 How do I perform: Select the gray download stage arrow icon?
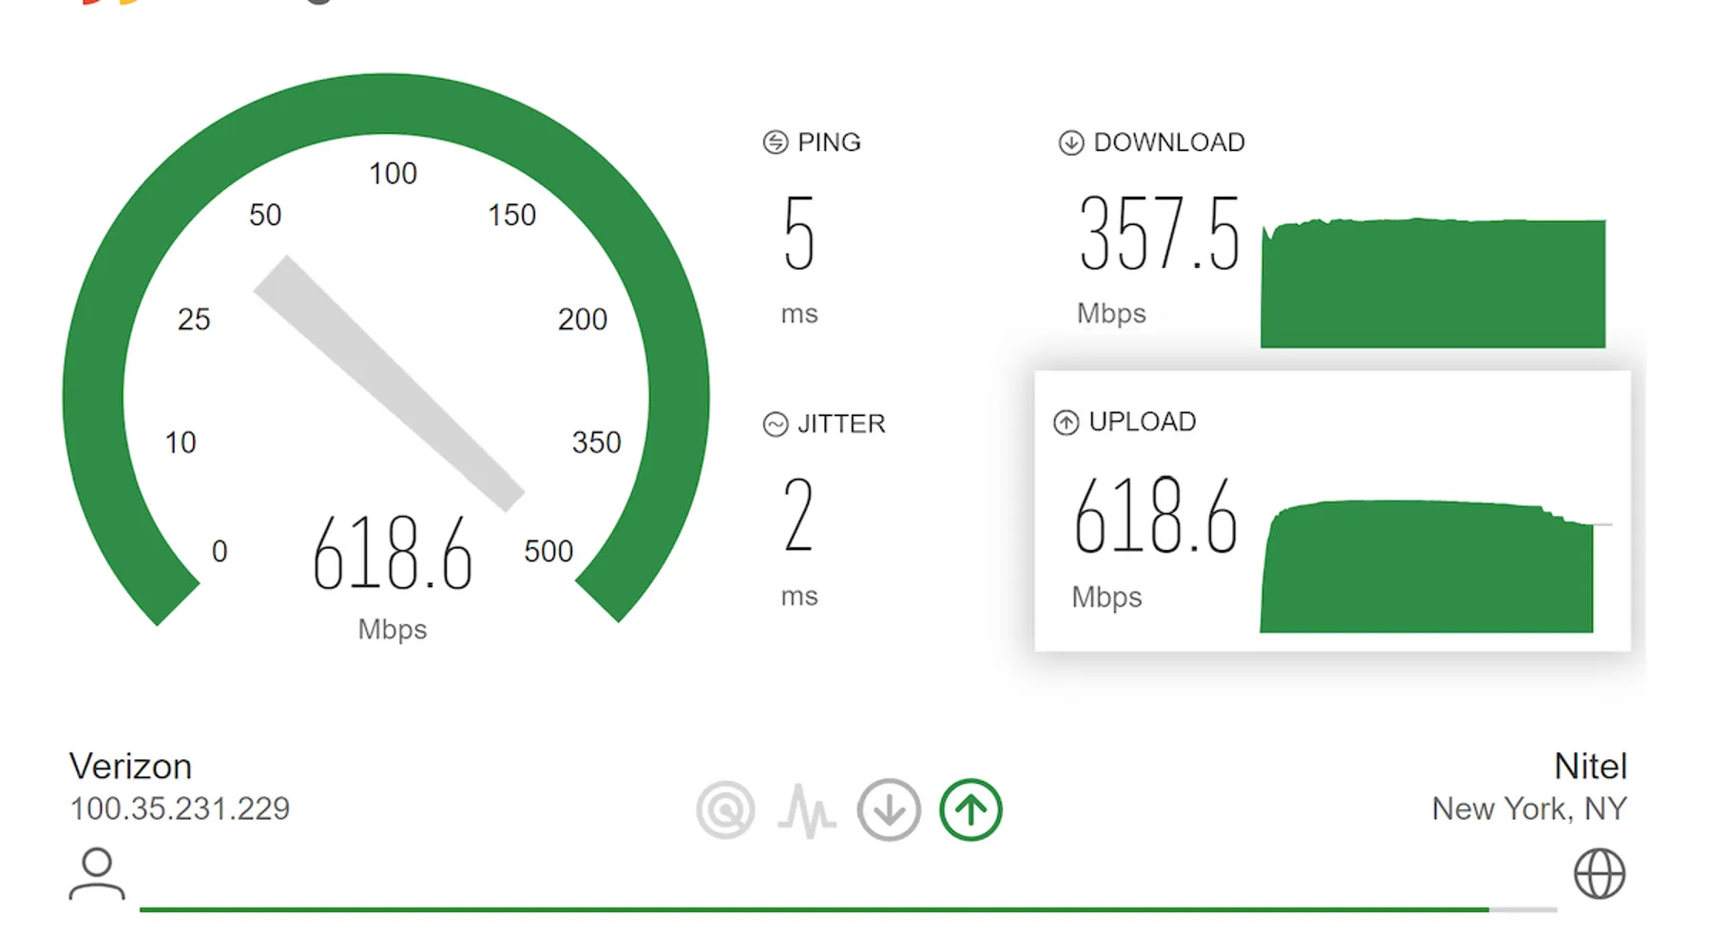point(889,810)
